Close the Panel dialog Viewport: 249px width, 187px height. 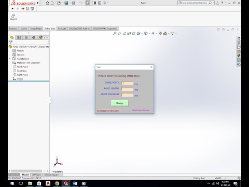pos(151,67)
